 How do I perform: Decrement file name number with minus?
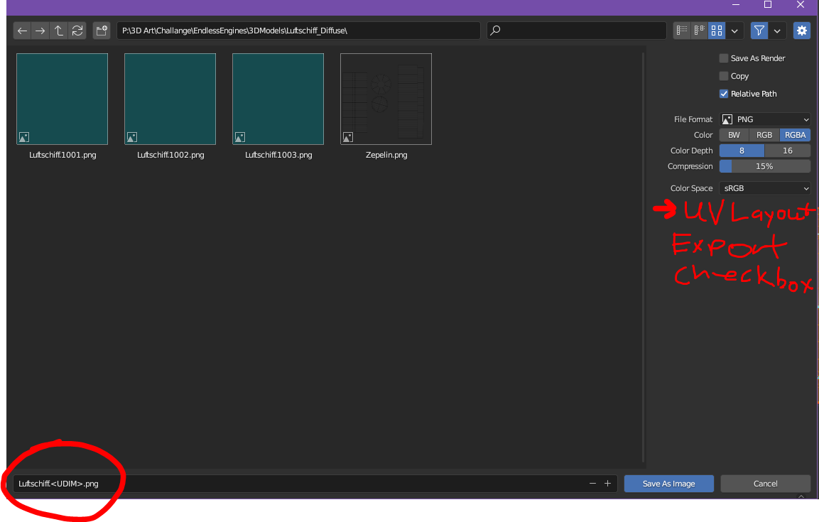tap(593, 484)
